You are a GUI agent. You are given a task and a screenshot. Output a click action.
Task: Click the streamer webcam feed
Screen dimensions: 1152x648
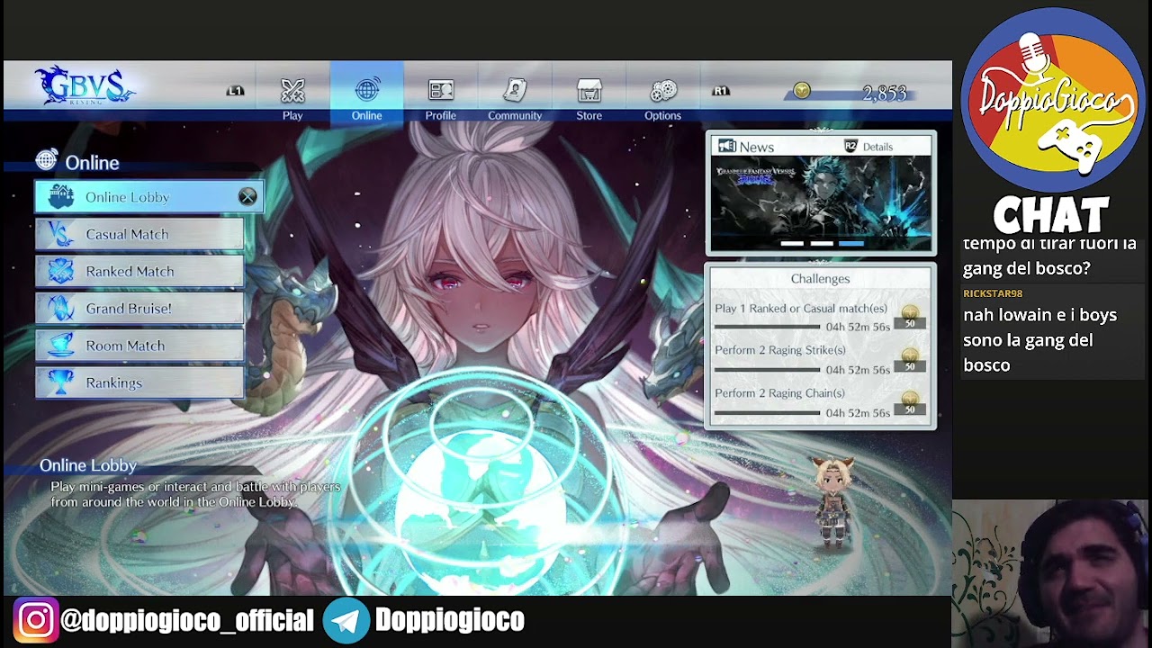point(1050,572)
